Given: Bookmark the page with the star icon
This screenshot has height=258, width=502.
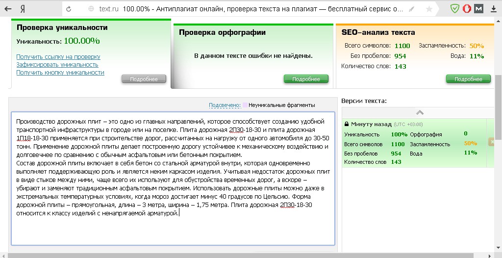Looking at the screenshot, I should point(429,9).
